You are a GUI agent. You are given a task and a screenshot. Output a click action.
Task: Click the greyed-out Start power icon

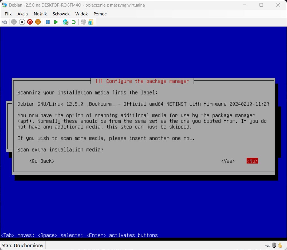[x=14, y=22]
